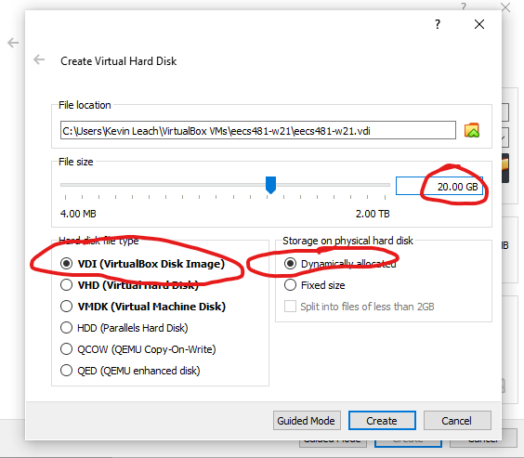
Task: Open the file location folder browser icon
Action: pyautogui.click(x=472, y=130)
